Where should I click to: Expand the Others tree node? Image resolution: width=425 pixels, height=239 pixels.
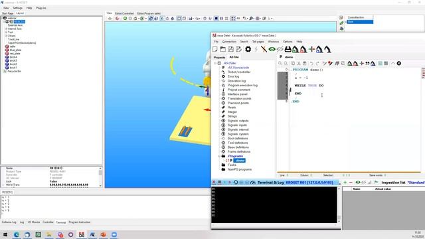click(6, 36)
